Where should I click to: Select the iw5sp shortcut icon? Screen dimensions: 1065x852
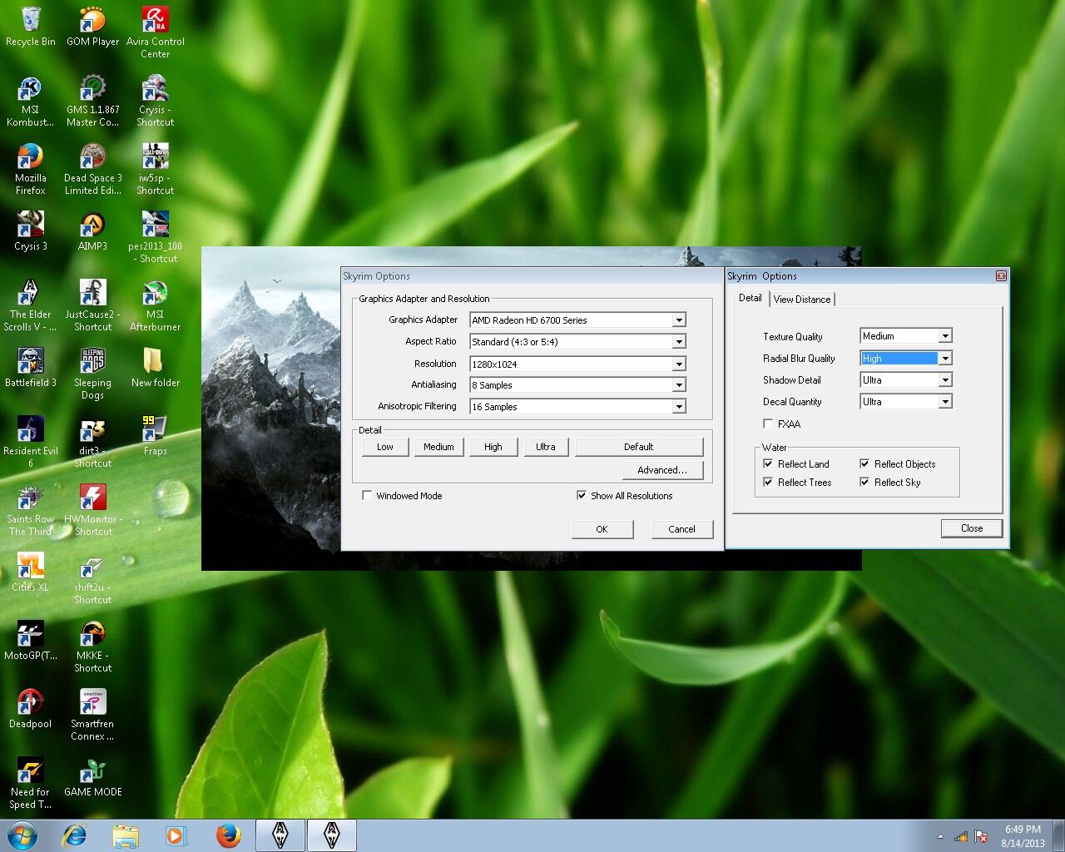tap(155, 169)
